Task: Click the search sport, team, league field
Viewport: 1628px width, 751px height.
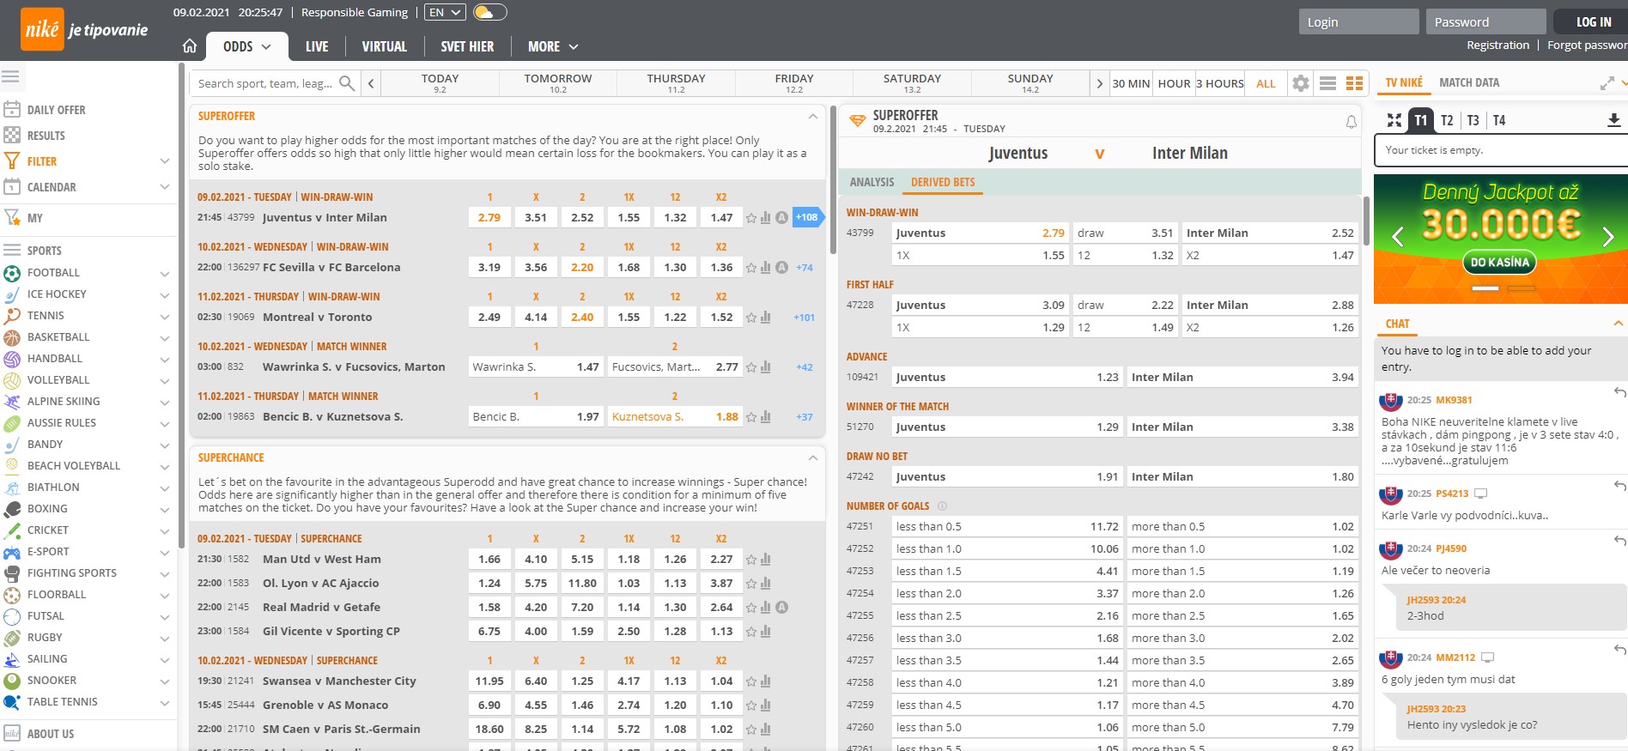Action: click(x=264, y=83)
